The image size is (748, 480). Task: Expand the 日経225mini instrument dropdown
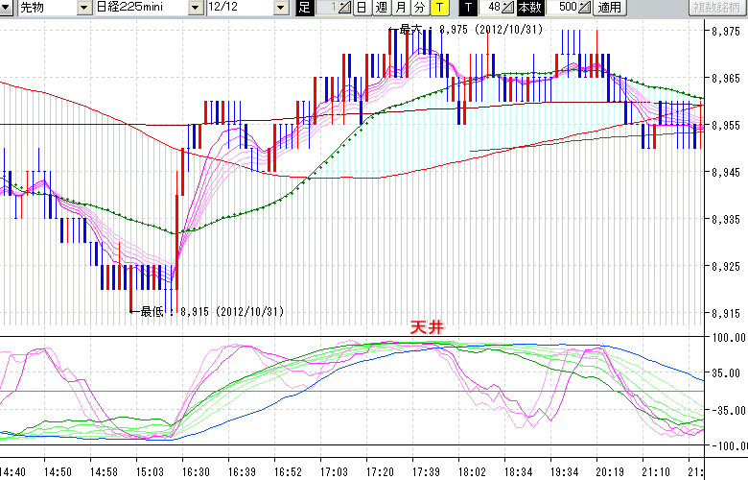(x=197, y=8)
